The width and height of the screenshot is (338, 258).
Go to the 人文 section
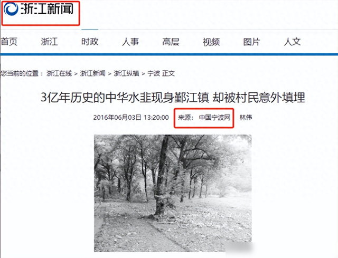click(x=292, y=42)
